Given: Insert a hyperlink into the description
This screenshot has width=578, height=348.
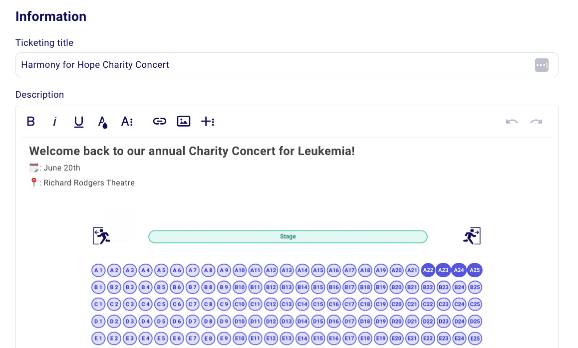Looking at the screenshot, I should pos(159,121).
